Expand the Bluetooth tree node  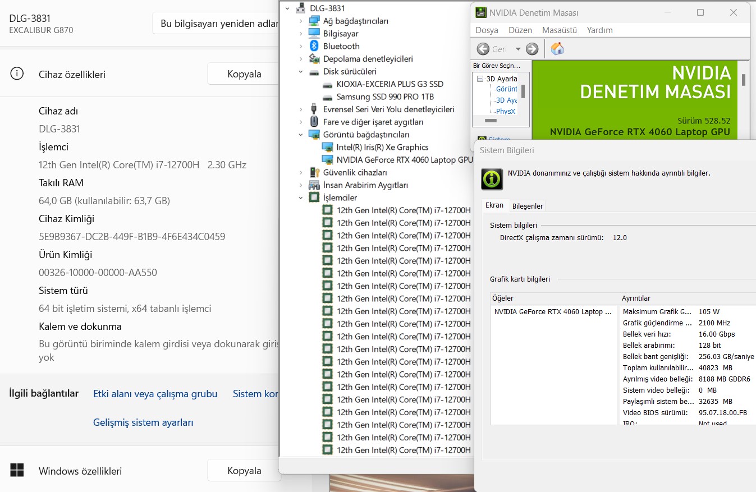(x=301, y=46)
